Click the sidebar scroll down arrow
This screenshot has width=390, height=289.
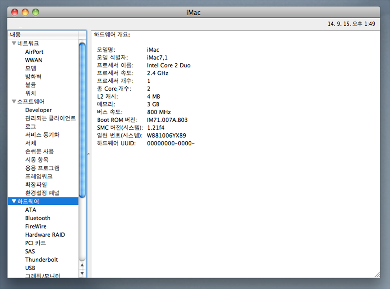coord(82,273)
